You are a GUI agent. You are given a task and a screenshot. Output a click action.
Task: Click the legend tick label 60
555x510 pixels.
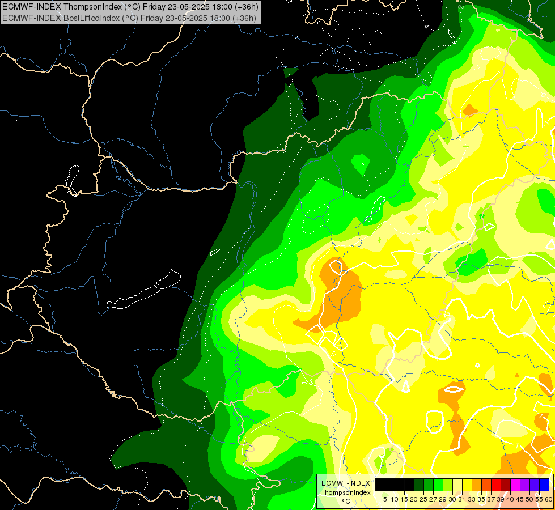click(x=549, y=499)
